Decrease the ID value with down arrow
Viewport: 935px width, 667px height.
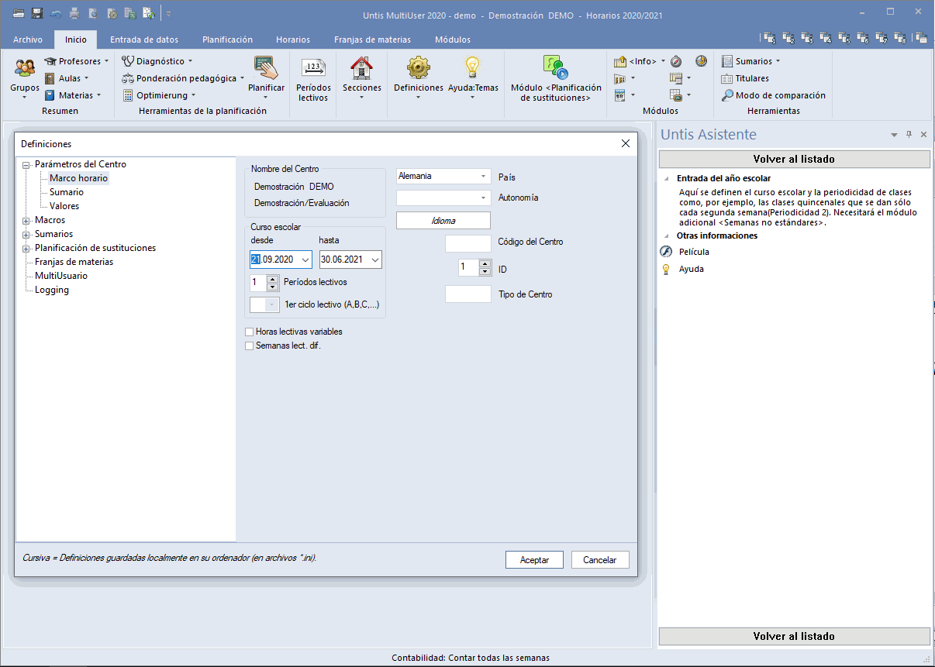(x=485, y=271)
